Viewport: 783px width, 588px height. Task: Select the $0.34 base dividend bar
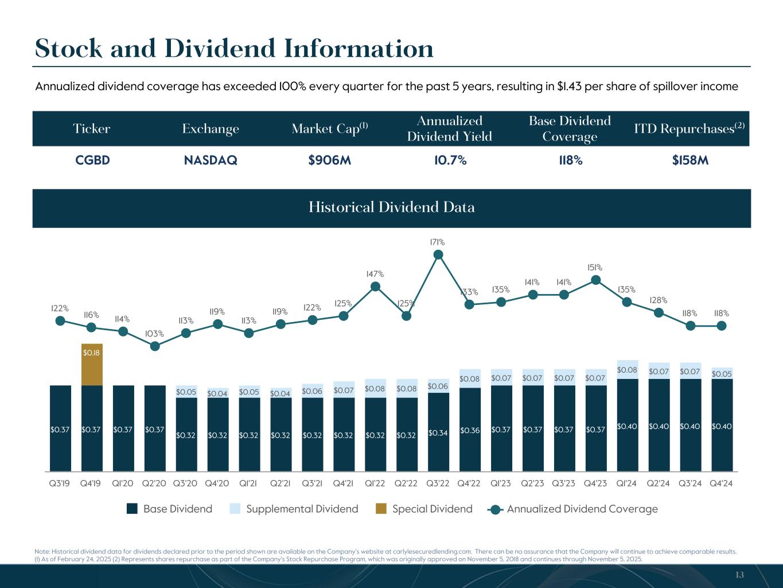pos(438,432)
